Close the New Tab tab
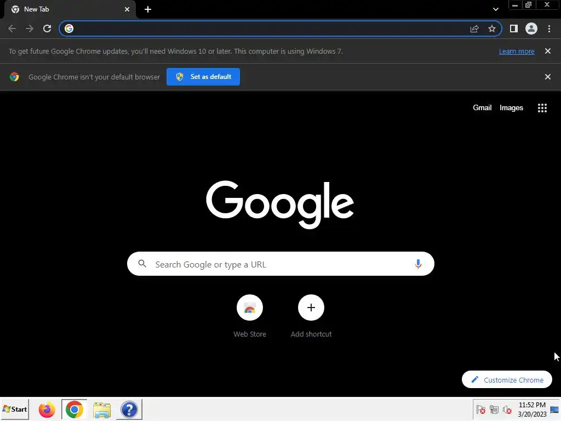 coord(127,9)
